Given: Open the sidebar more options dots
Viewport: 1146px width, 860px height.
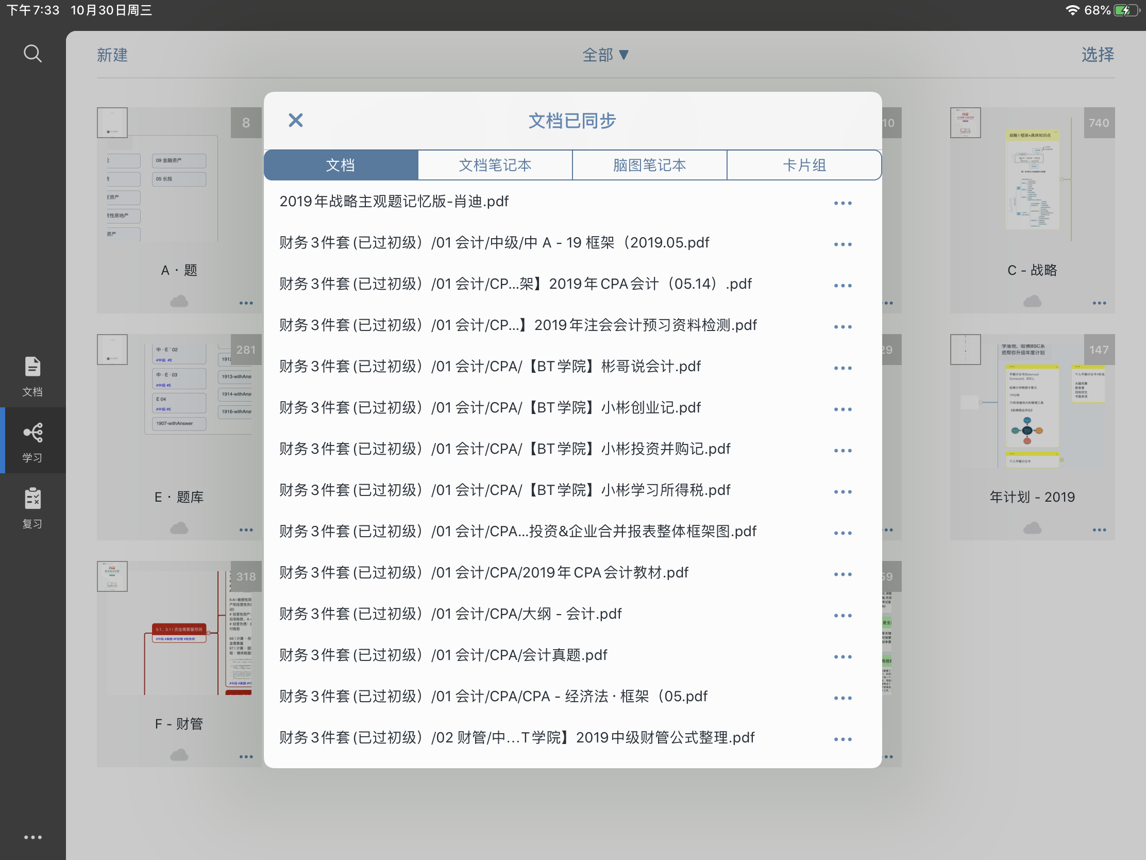Looking at the screenshot, I should (32, 837).
